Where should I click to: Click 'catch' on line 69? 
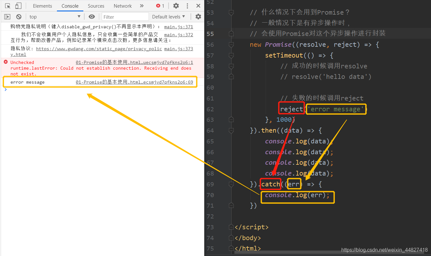point(270,184)
